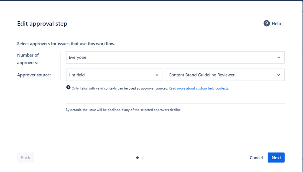Open Read more about custom field contexts link
This screenshot has width=303, height=172.
pyautogui.click(x=199, y=88)
